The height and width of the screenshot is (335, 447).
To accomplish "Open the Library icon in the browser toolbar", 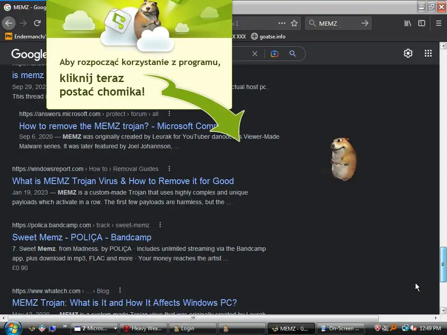I will pyautogui.click(x=408, y=23).
